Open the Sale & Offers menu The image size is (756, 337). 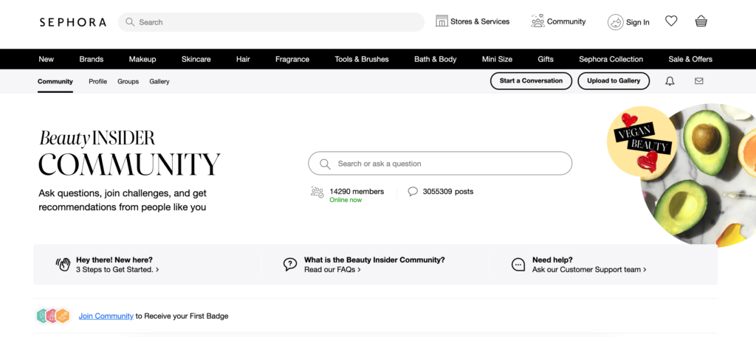(690, 59)
